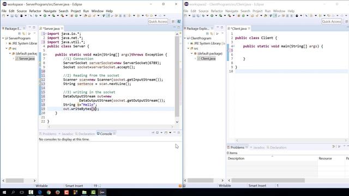Toggle Link with Editor in Client Package Explorer

[x=212, y=34]
